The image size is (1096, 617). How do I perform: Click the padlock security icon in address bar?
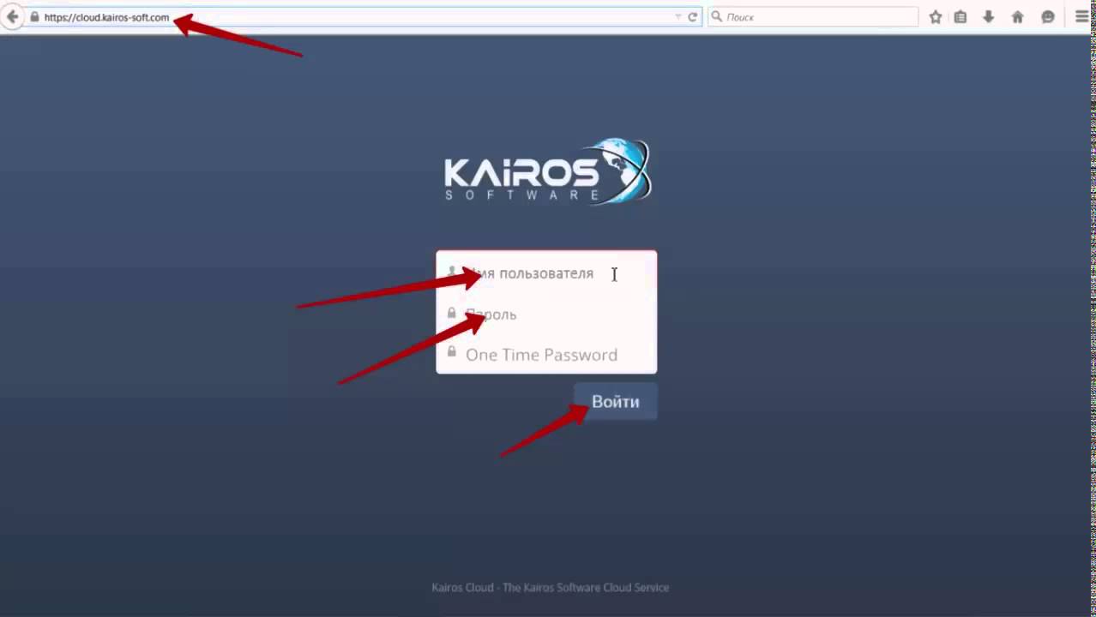coord(34,16)
